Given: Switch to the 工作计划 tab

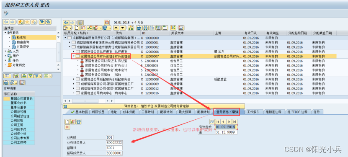Looking at the screenshot, I should 147,112.
